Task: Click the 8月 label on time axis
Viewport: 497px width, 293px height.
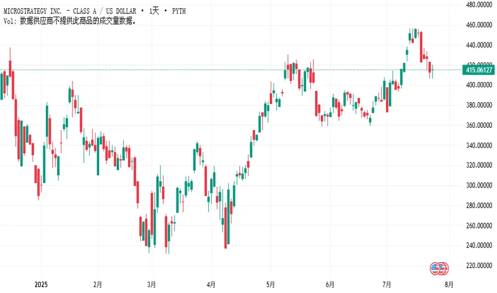Action: point(449,283)
